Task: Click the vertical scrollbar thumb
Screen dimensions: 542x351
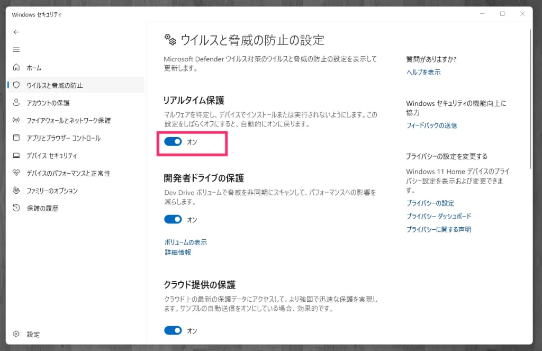Action: coord(530,99)
